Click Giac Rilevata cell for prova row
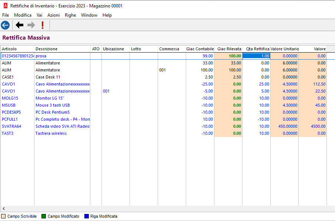Viewport: 335px width, 221px height. (x=228, y=56)
